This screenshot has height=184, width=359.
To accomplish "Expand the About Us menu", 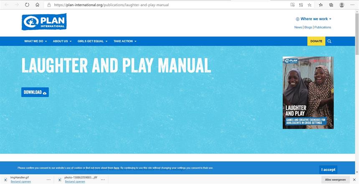I will (x=62, y=41).
